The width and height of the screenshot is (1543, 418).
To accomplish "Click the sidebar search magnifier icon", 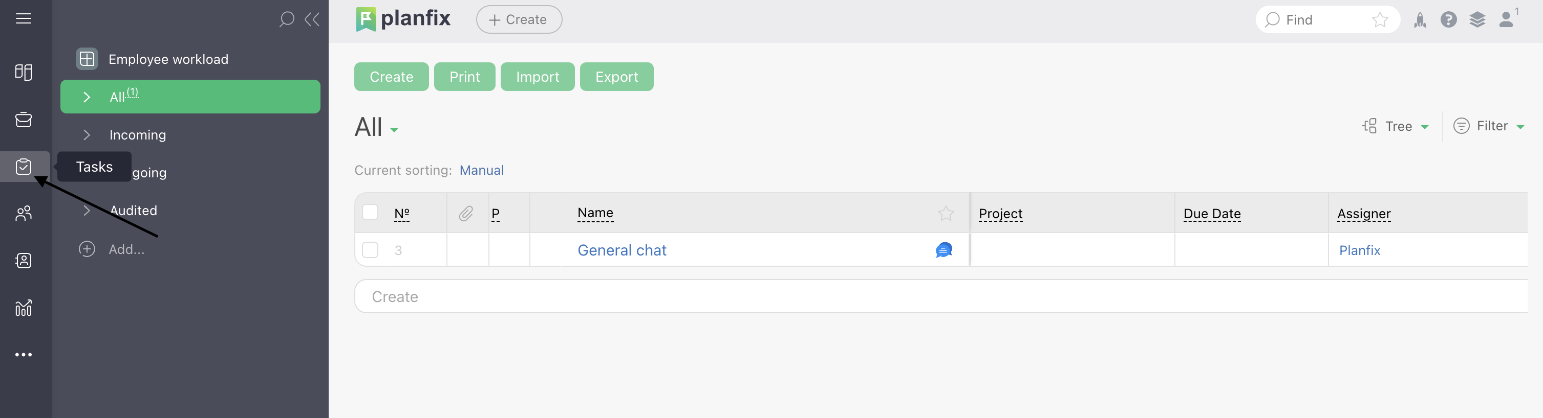I will (x=286, y=19).
